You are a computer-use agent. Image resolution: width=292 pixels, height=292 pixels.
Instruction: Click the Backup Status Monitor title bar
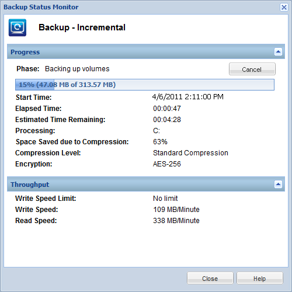(140, 7)
